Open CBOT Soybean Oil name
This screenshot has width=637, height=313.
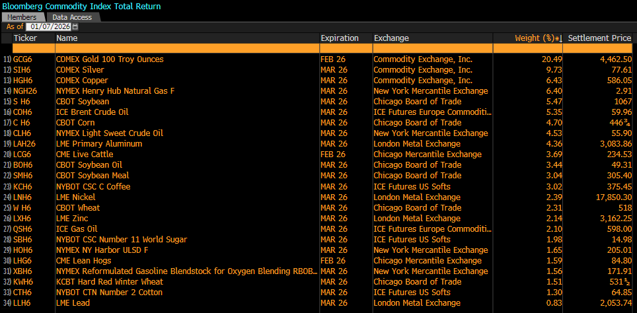(89, 165)
